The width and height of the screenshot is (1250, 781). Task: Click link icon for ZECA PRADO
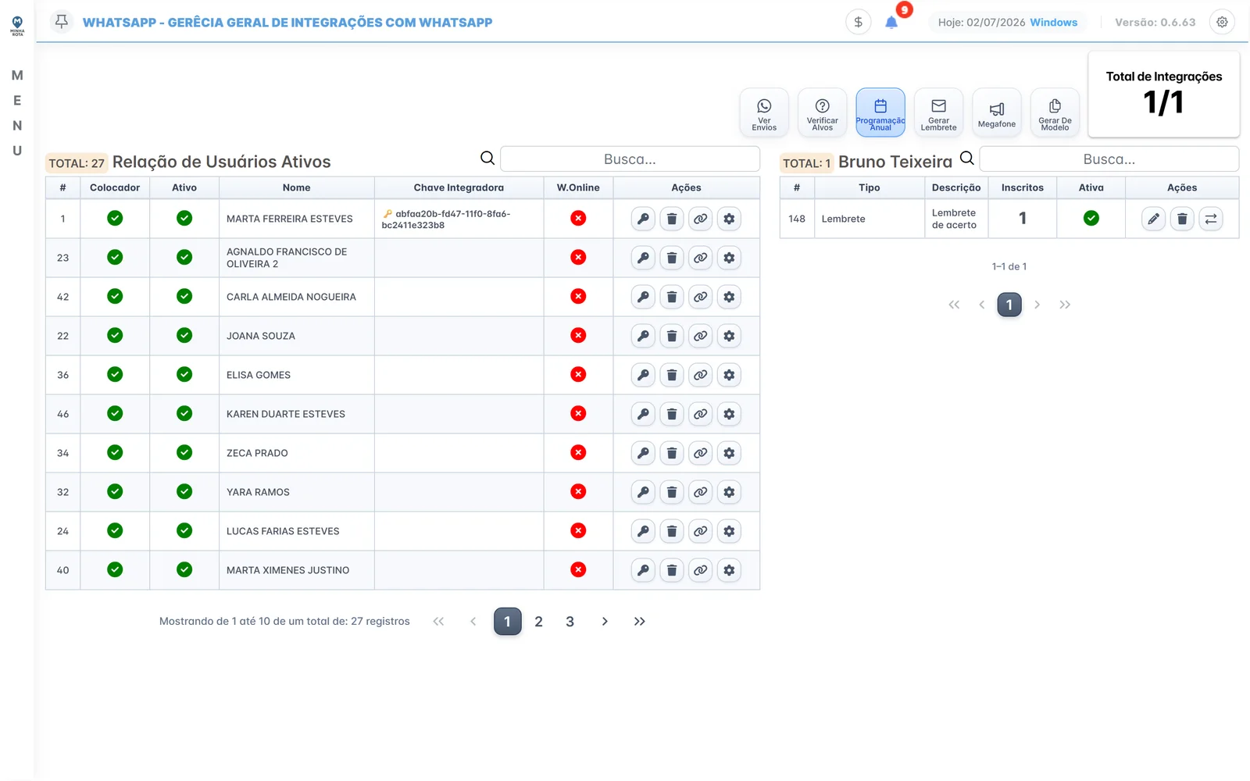pyautogui.click(x=701, y=453)
